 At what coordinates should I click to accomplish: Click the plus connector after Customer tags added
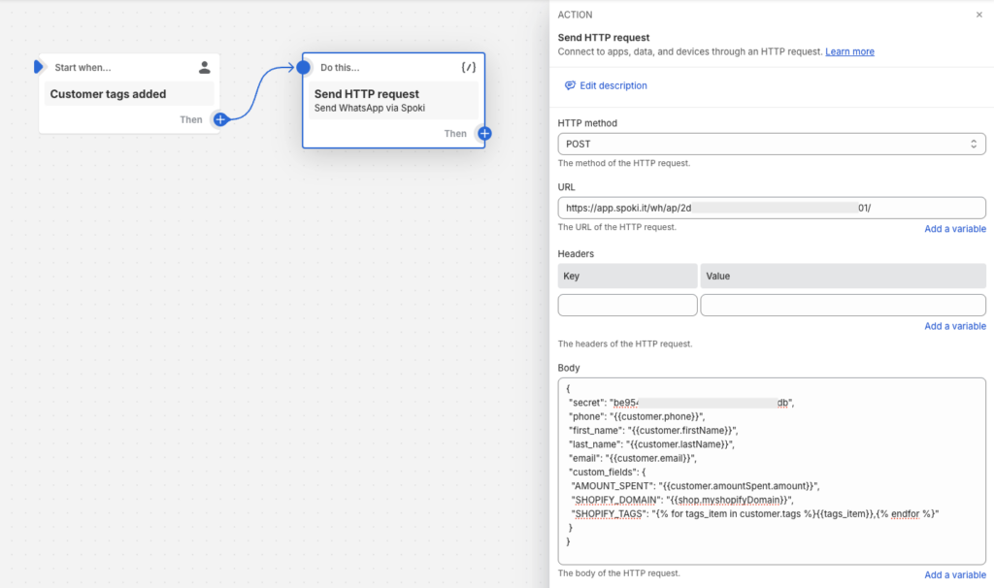pos(220,119)
